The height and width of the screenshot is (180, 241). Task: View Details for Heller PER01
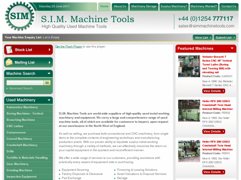(213, 172)
